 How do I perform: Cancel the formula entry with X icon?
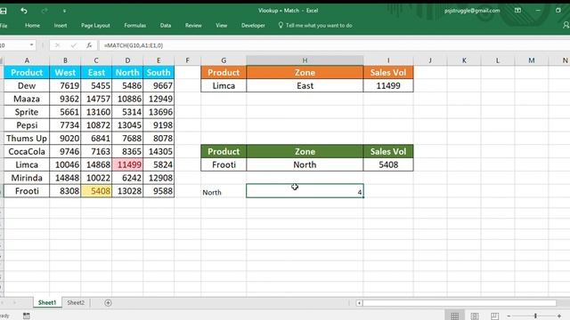(57, 45)
